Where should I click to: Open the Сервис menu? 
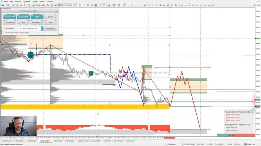(x=35, y=2)
